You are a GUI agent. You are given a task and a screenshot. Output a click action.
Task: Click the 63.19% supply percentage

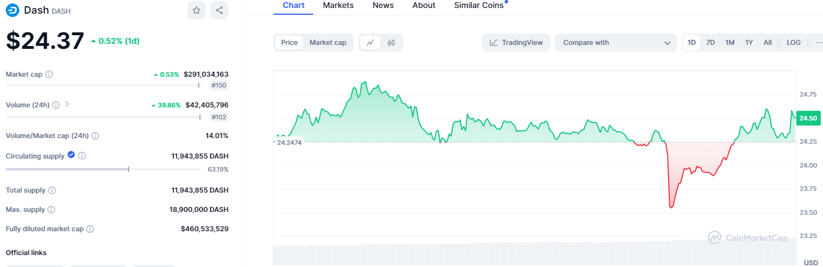click(x=218, y=169)
